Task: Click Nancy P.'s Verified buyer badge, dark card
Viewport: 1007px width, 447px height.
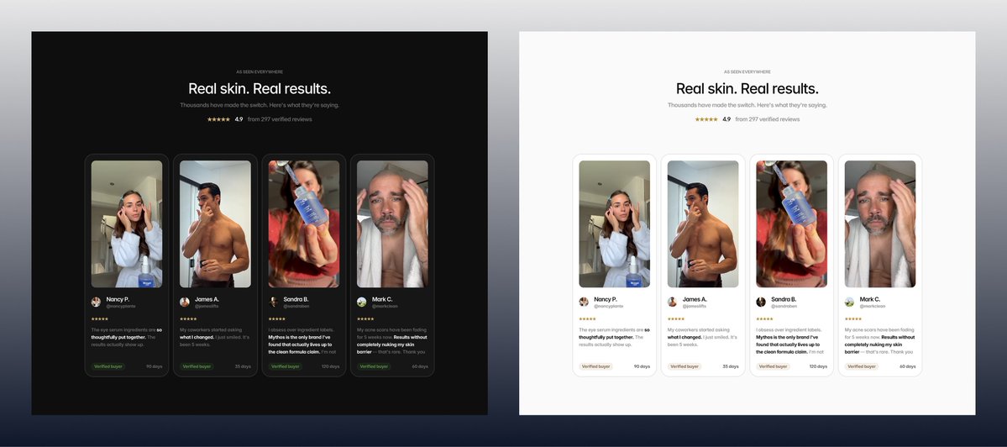Action: (x=108, y=366)
